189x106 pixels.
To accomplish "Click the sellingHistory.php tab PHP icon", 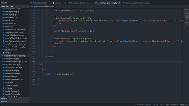I will [x=32, y=3].
